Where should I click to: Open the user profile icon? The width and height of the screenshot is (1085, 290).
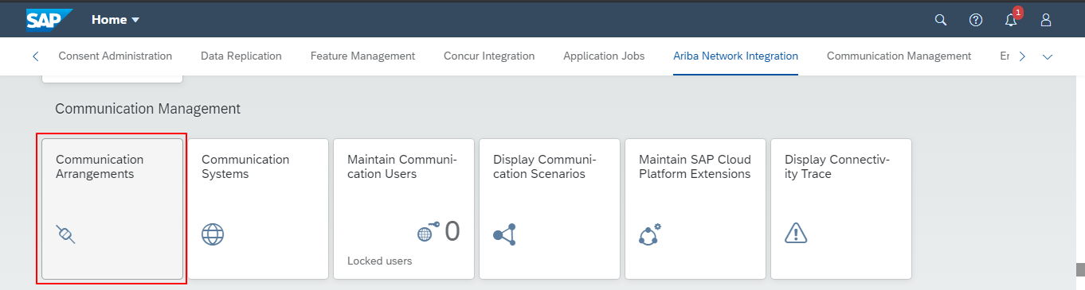point(1046,20)
